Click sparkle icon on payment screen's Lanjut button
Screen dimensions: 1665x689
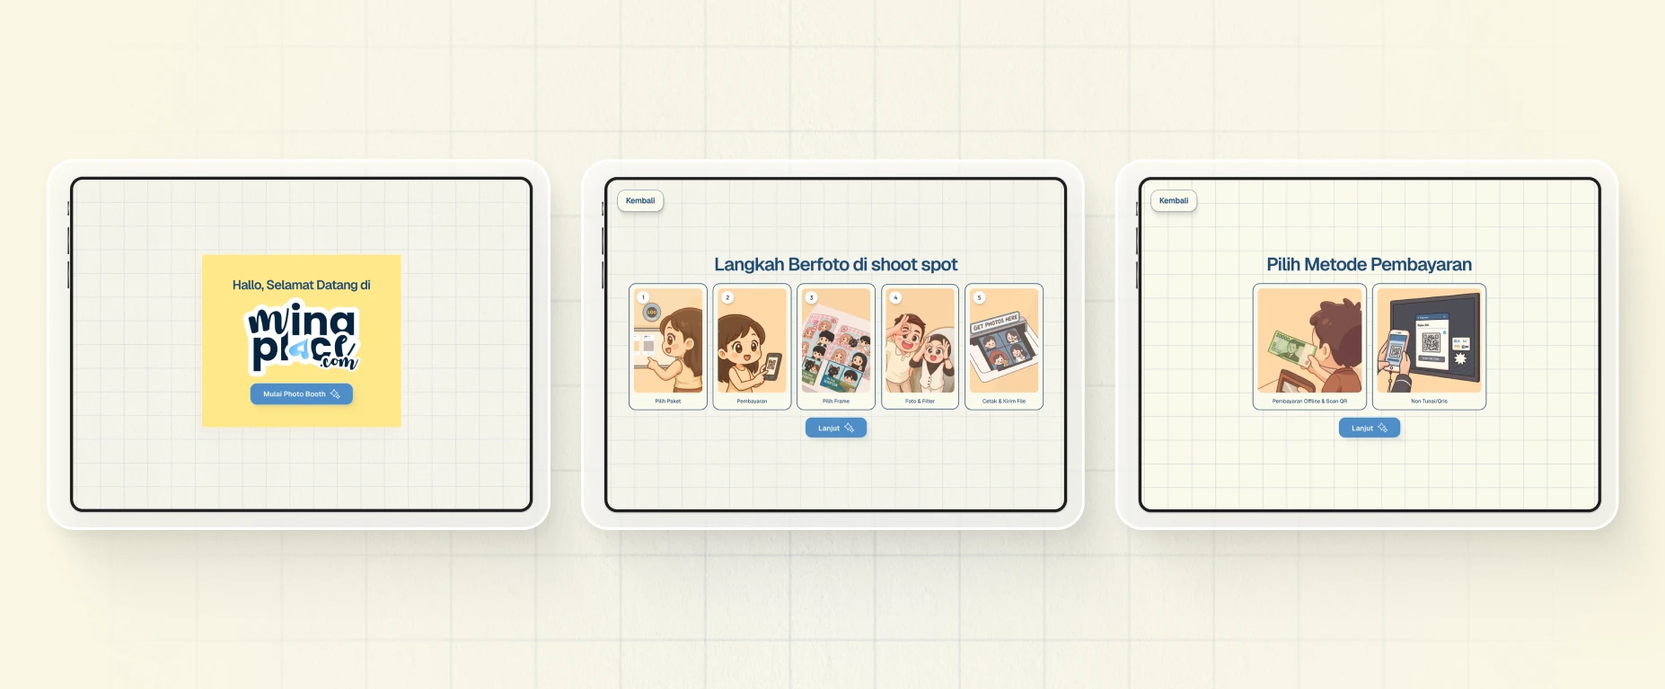pos(1383,428)
